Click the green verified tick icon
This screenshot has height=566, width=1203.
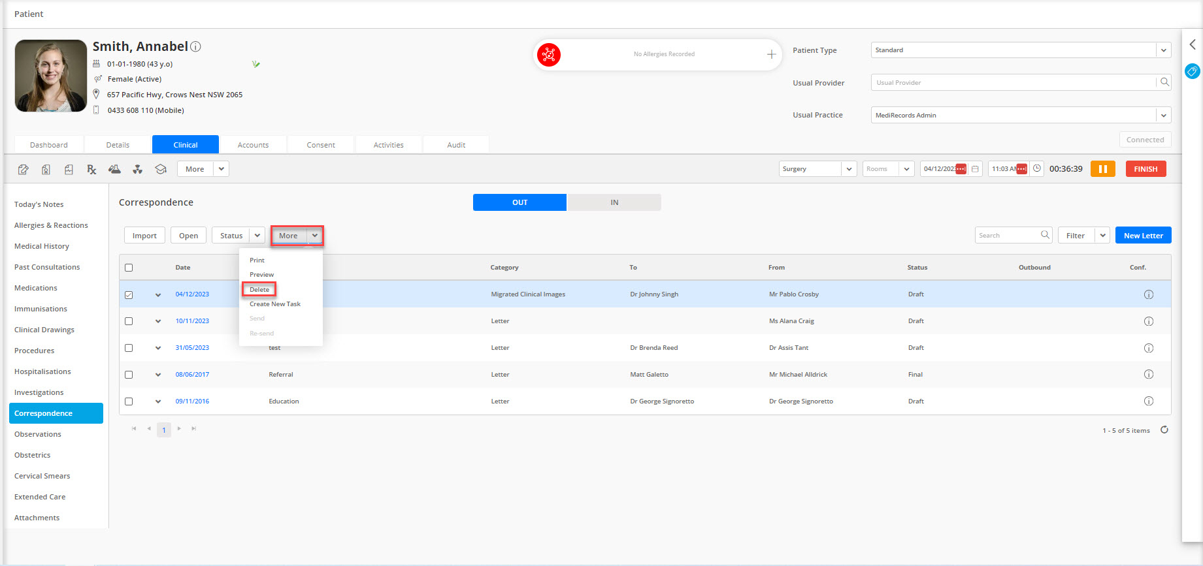point(255,64)
